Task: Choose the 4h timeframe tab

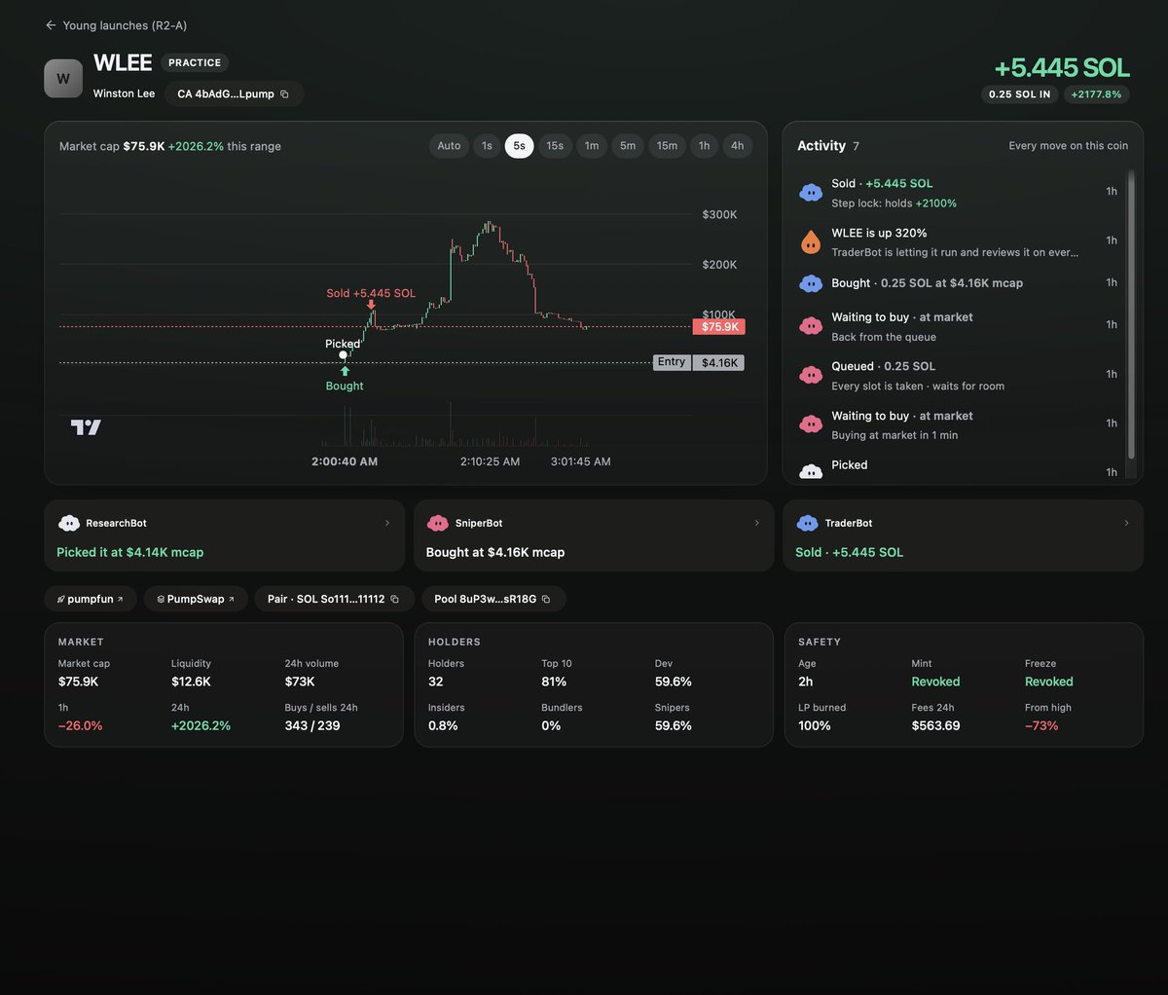Action: click(x=738, y=146)
